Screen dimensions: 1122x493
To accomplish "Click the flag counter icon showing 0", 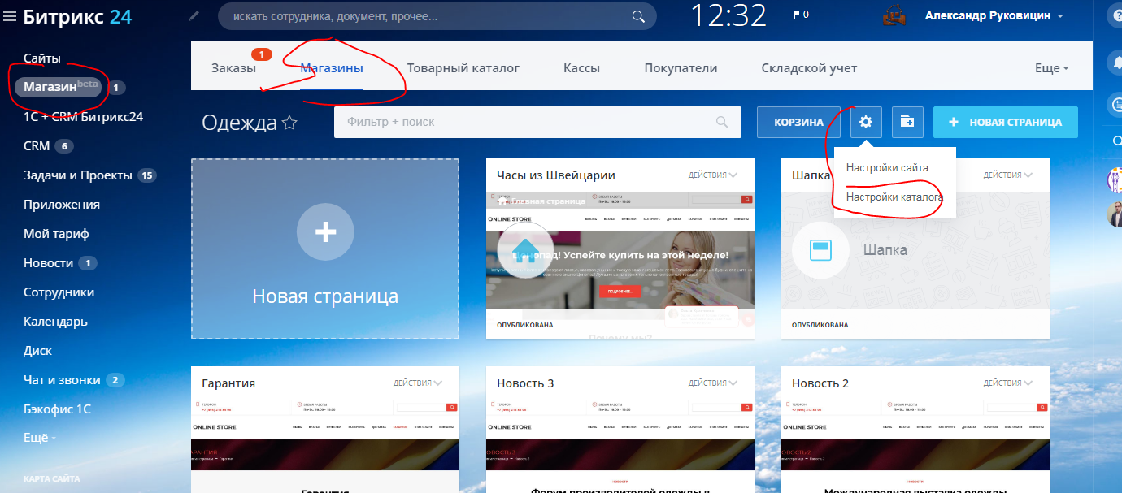I will (801, 15).
